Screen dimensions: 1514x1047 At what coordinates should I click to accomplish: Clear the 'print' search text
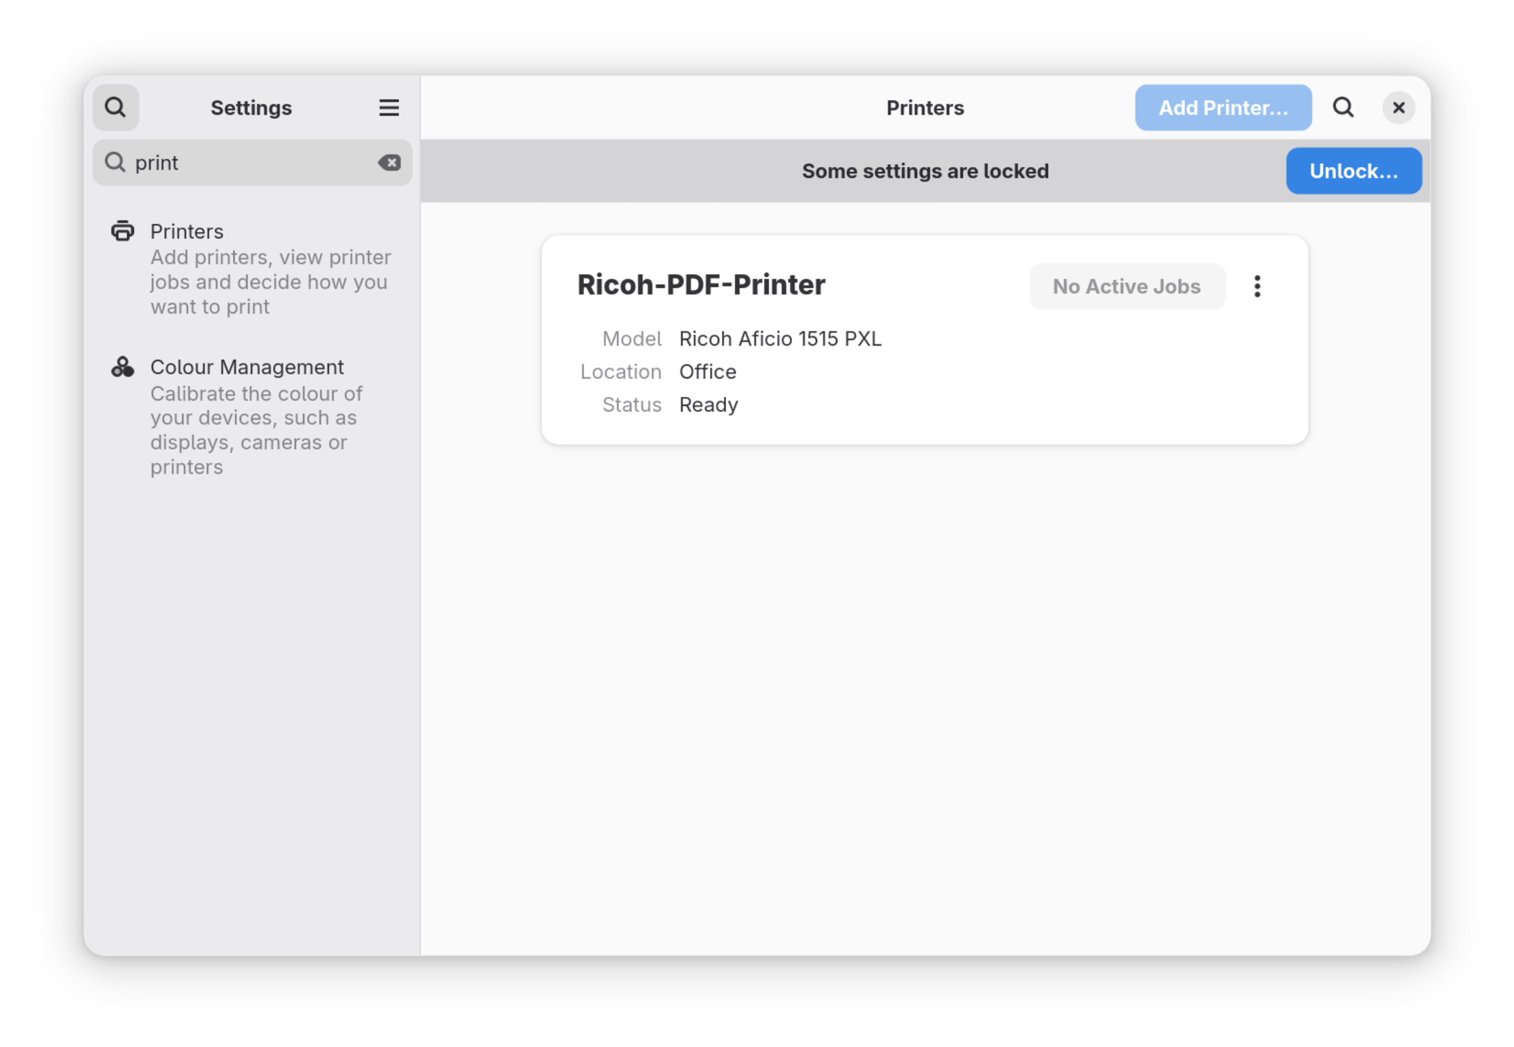coord(389,162)
